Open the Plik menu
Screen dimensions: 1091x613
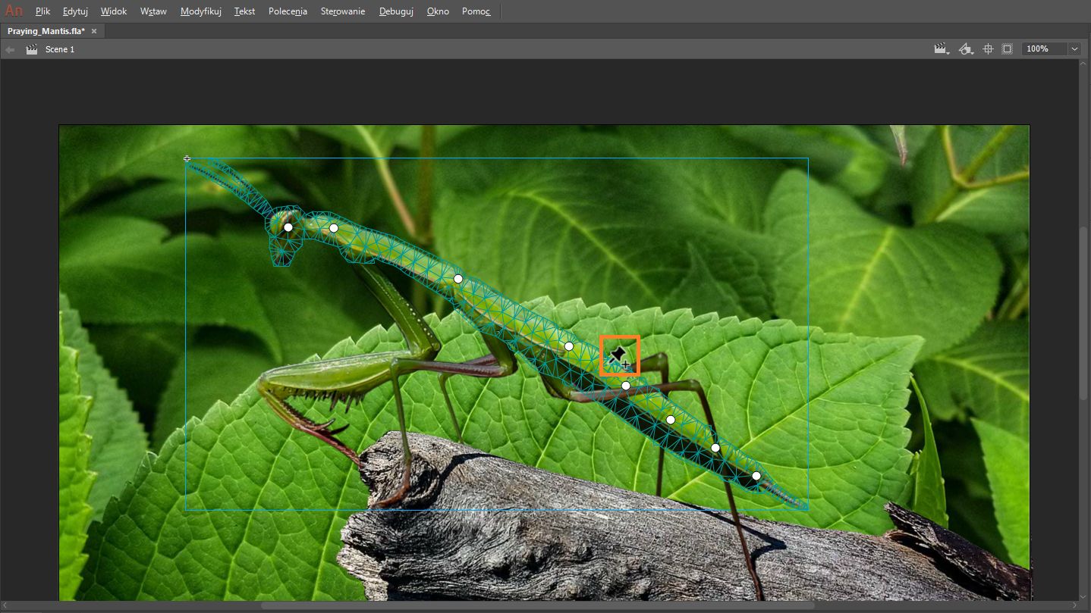coord(42,11)
